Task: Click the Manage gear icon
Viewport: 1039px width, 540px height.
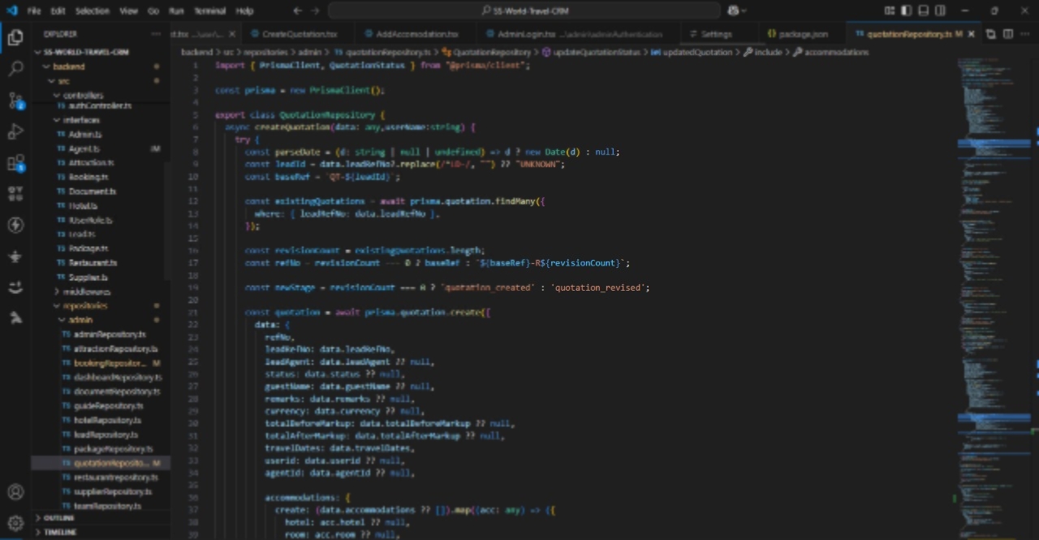Action: click(15, 522)
